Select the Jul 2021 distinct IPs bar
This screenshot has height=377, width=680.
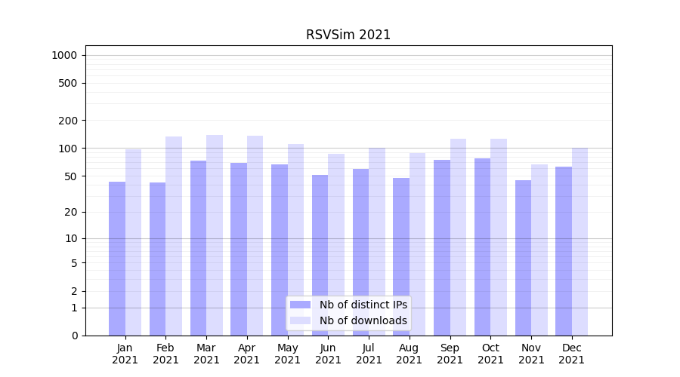(360, 252)
